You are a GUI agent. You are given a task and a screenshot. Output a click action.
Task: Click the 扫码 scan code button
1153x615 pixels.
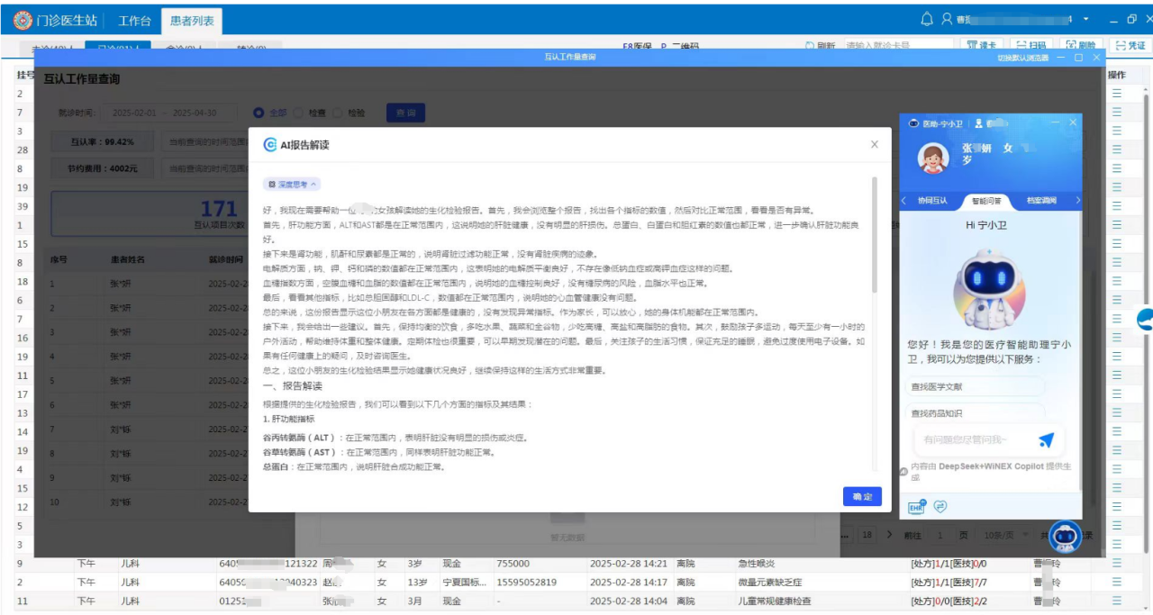coord(1030,45)
